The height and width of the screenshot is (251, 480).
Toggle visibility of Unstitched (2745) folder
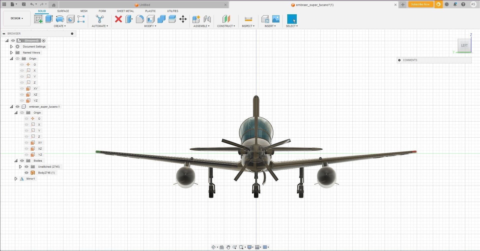point(26,167)
